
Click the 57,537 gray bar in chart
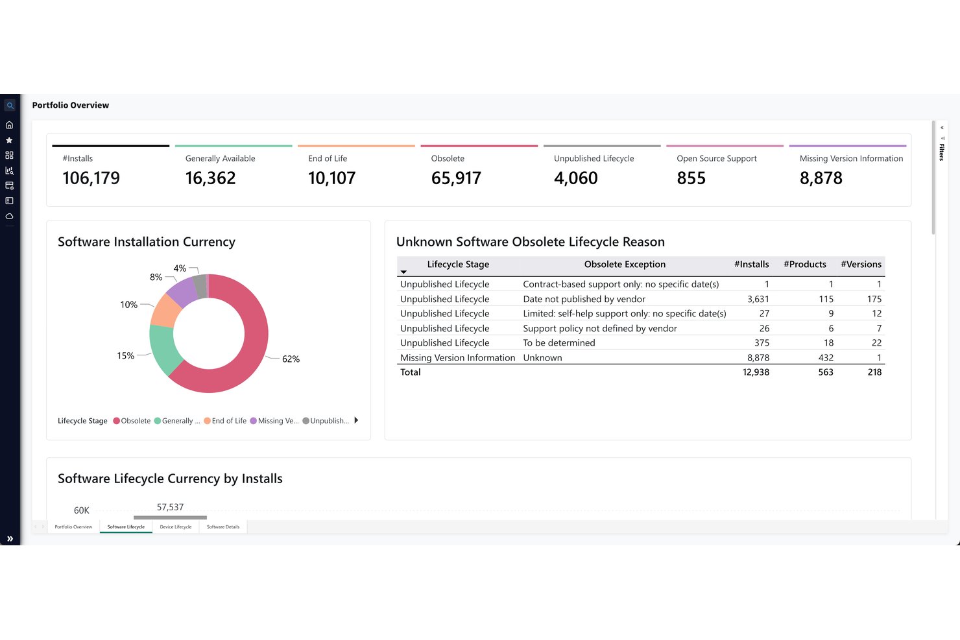[170, 517]
